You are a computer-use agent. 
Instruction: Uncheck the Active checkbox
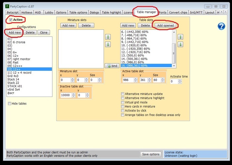tap(11, 20)
